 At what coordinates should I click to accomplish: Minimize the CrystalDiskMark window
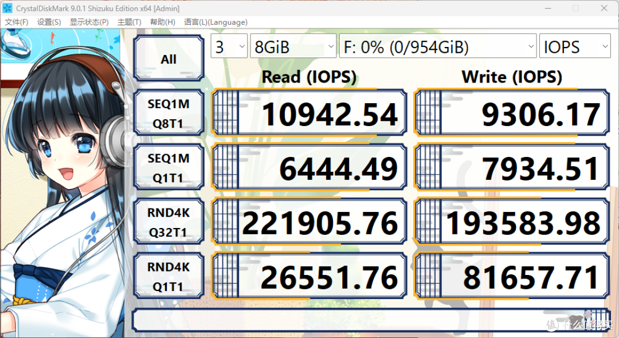(x=548, y=8)
